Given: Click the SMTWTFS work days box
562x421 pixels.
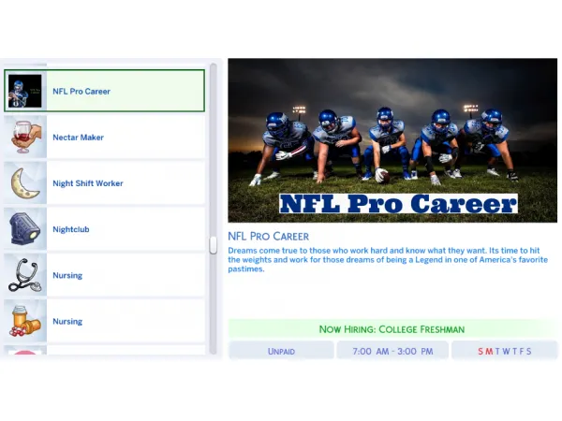Looking at the screenshot, I should (505, 351).
